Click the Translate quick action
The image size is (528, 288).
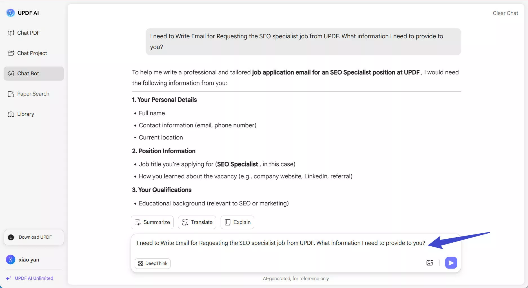(x=197, y=222)
